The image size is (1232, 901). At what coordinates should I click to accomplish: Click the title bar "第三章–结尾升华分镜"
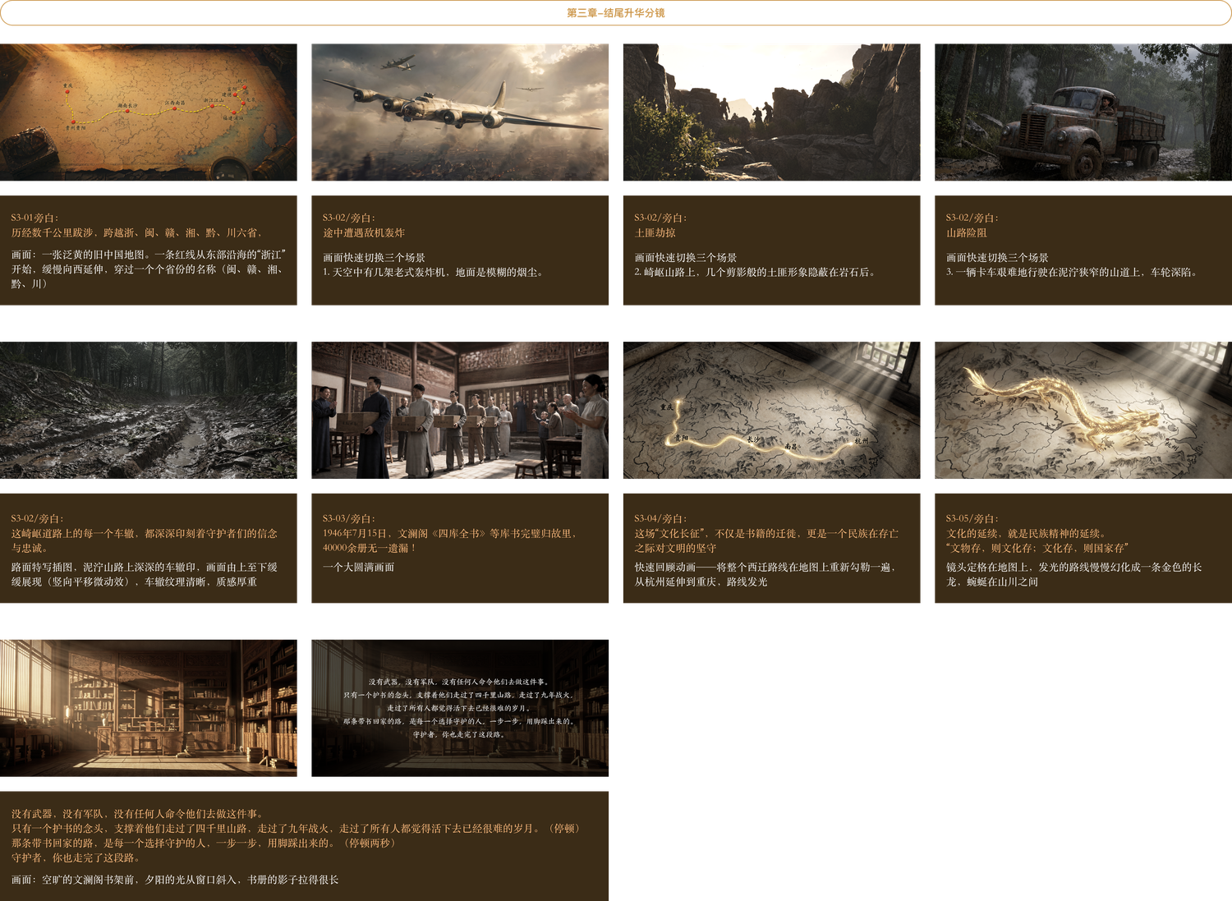[x=616, y=12]
